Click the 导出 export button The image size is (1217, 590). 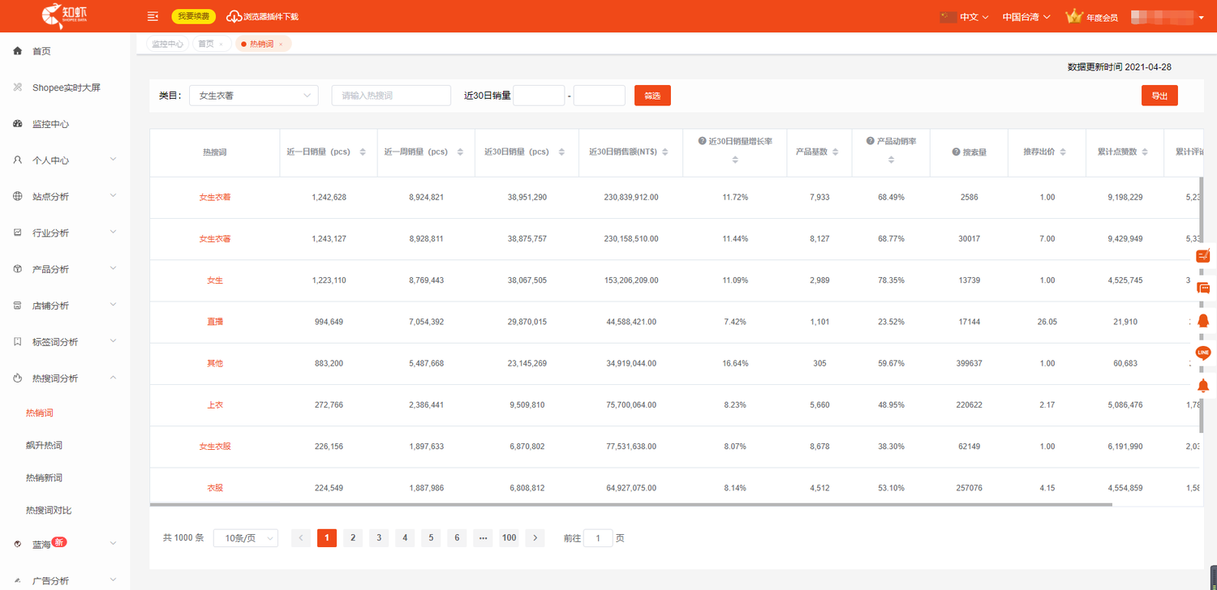click(1159, 96)
